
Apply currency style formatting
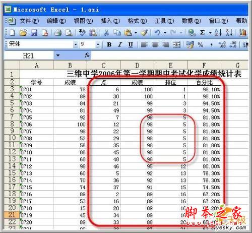coord(190,44)
